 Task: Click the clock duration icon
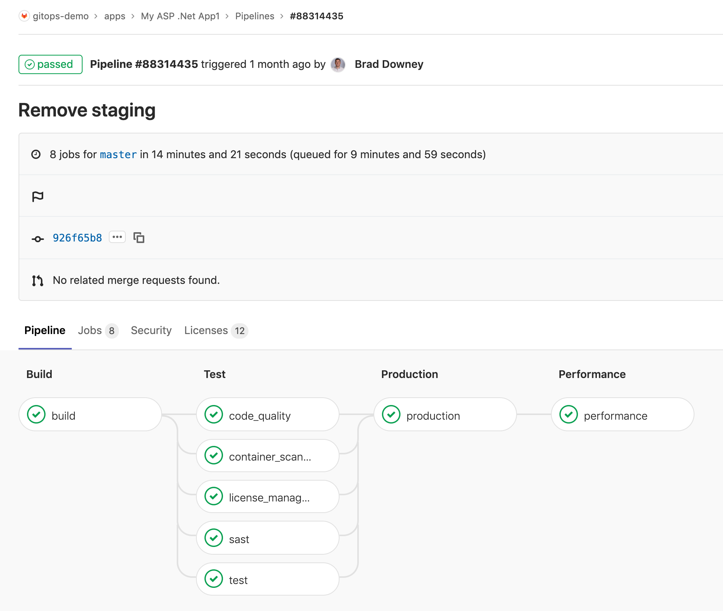pos(36,154)
